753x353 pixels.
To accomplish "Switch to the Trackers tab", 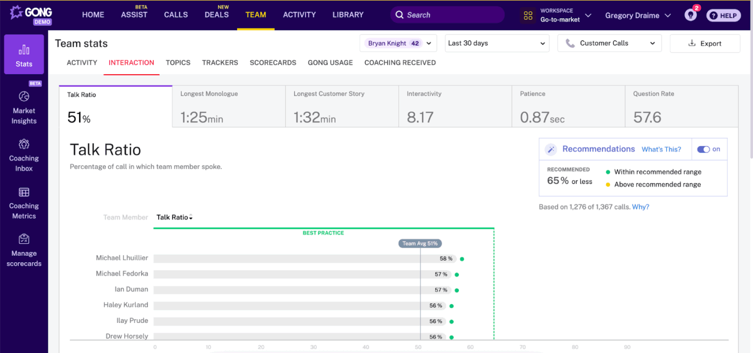I will point(220,63).
